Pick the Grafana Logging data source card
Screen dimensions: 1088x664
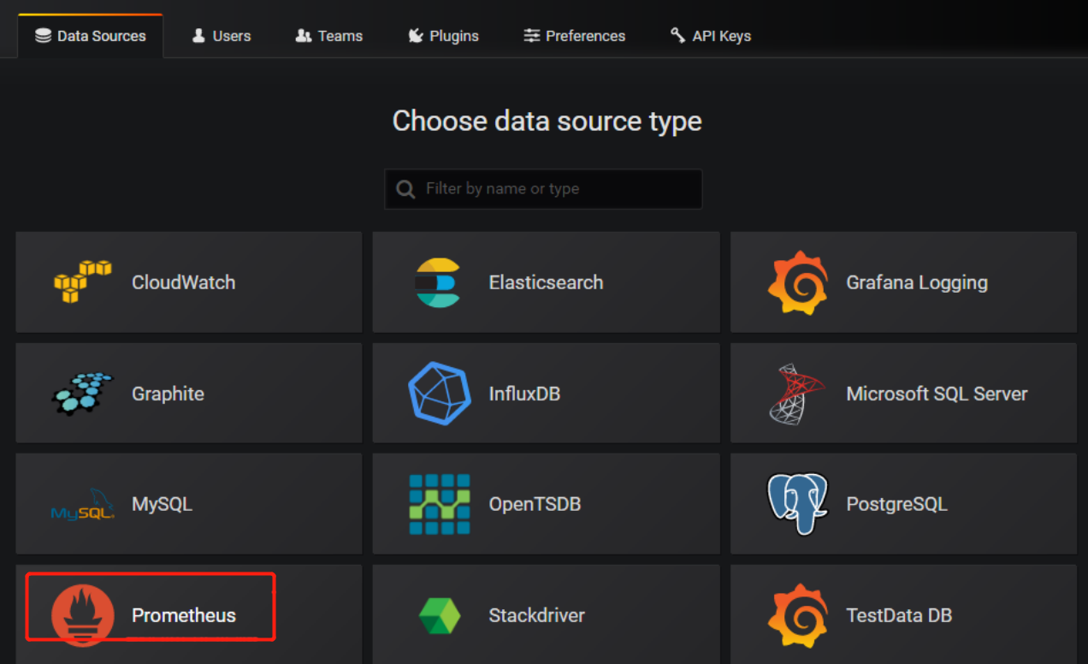[903, 282]
